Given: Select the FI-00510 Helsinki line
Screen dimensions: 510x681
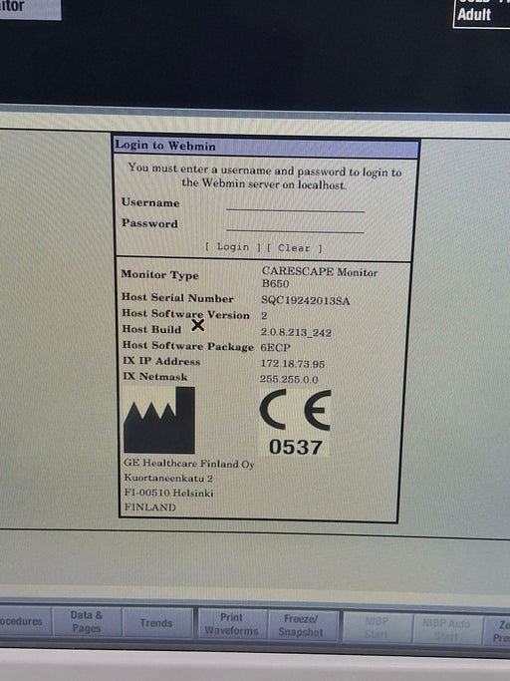Looking at the screenshot, I should [x=169, y=493].
